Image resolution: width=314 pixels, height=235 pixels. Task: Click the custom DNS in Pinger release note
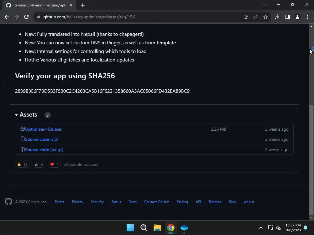tap(100, 43)
